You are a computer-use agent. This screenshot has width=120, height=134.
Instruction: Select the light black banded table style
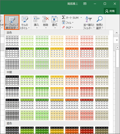(x=12, y=41)
